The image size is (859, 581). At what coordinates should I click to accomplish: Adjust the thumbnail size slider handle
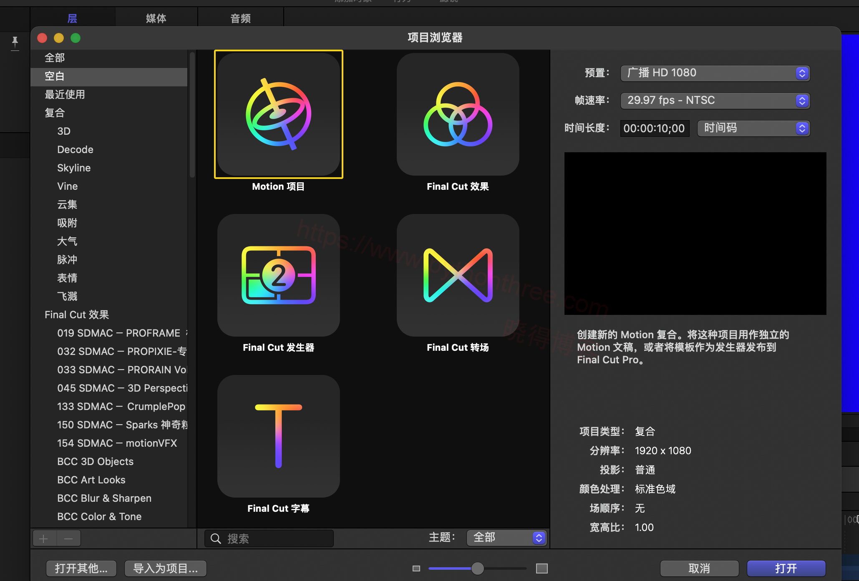[478, 568]
